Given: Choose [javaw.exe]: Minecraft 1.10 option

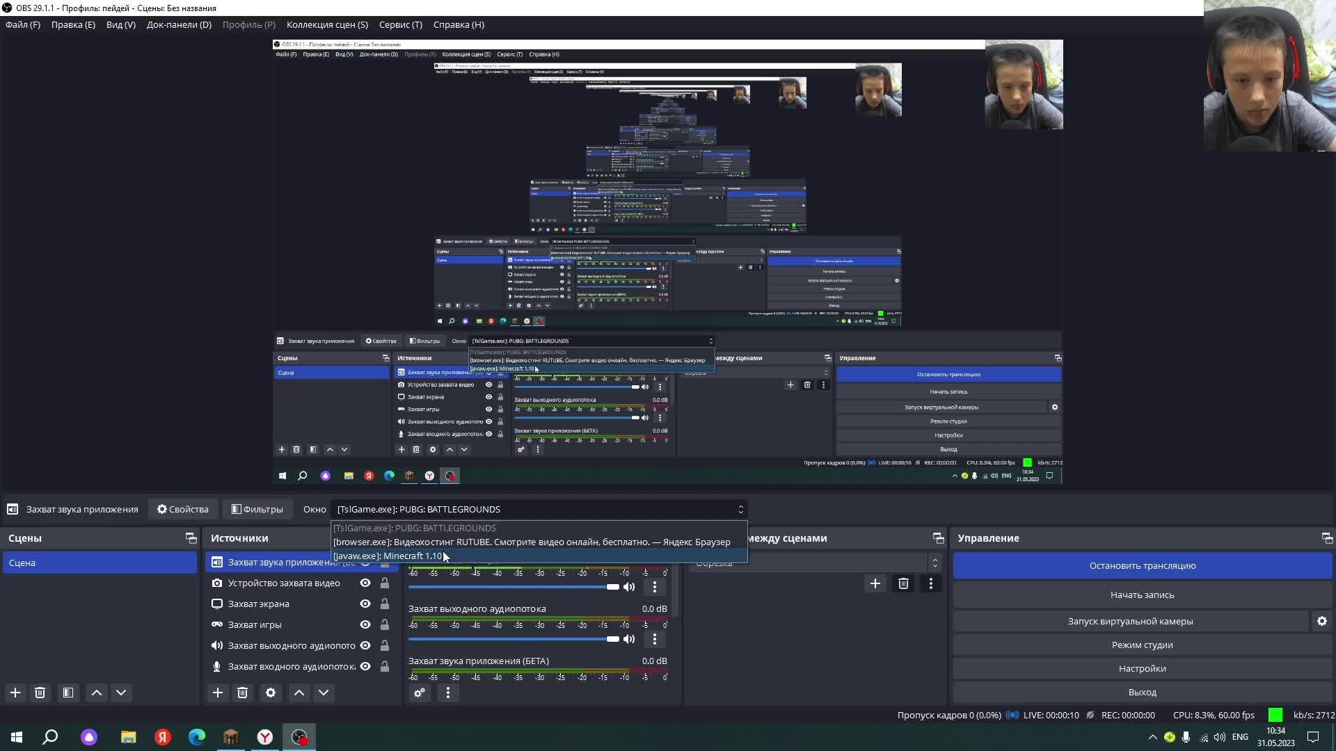Looking at the screenshot, I should pyautogui.click(x=388, y=556).
